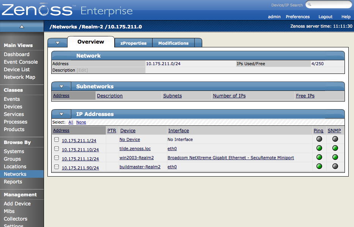Click green Ping status for tilde.zenoss.loc
Viewport: 354px width, 227px height.
pos(319,148)
